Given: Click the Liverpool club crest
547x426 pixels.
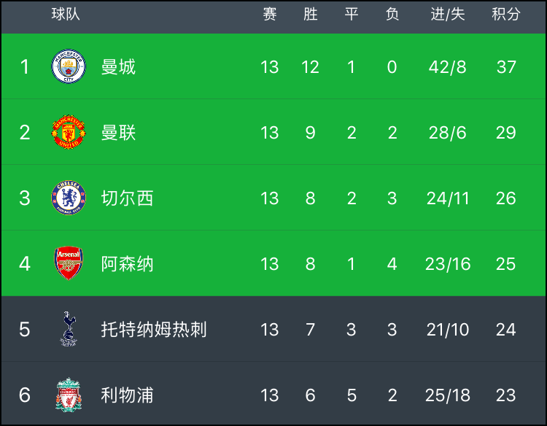Looking at the screenshot, I should (69, 395).
